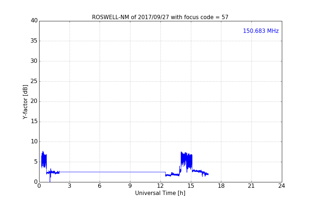Click the x-axis tick label '9'
Image resolution: width=313 pixels, height=208 pixels.
tap(130, 186)
